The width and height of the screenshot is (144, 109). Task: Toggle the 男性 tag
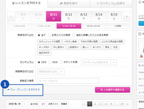tap(107, 47)
